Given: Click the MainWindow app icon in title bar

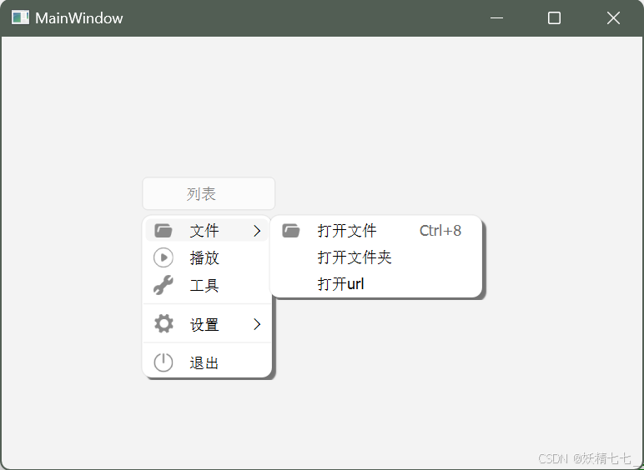Looking at the screenshot, I should pos(20,17).
